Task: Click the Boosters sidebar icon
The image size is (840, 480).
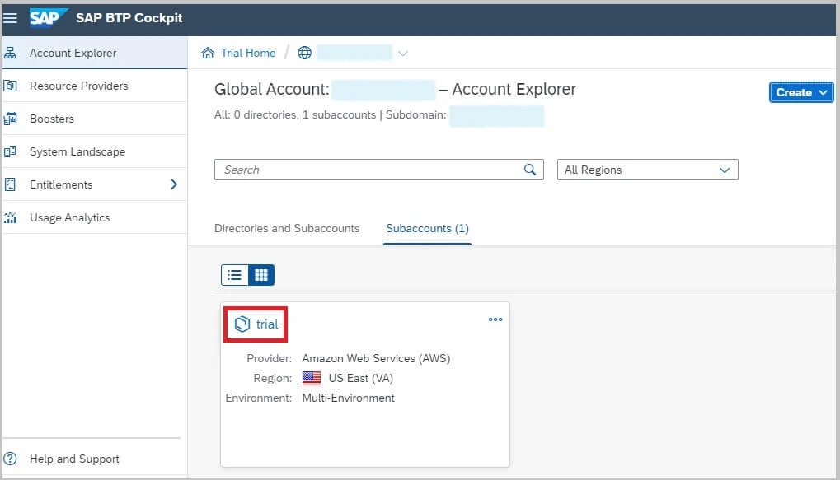Action: [10, 119]
